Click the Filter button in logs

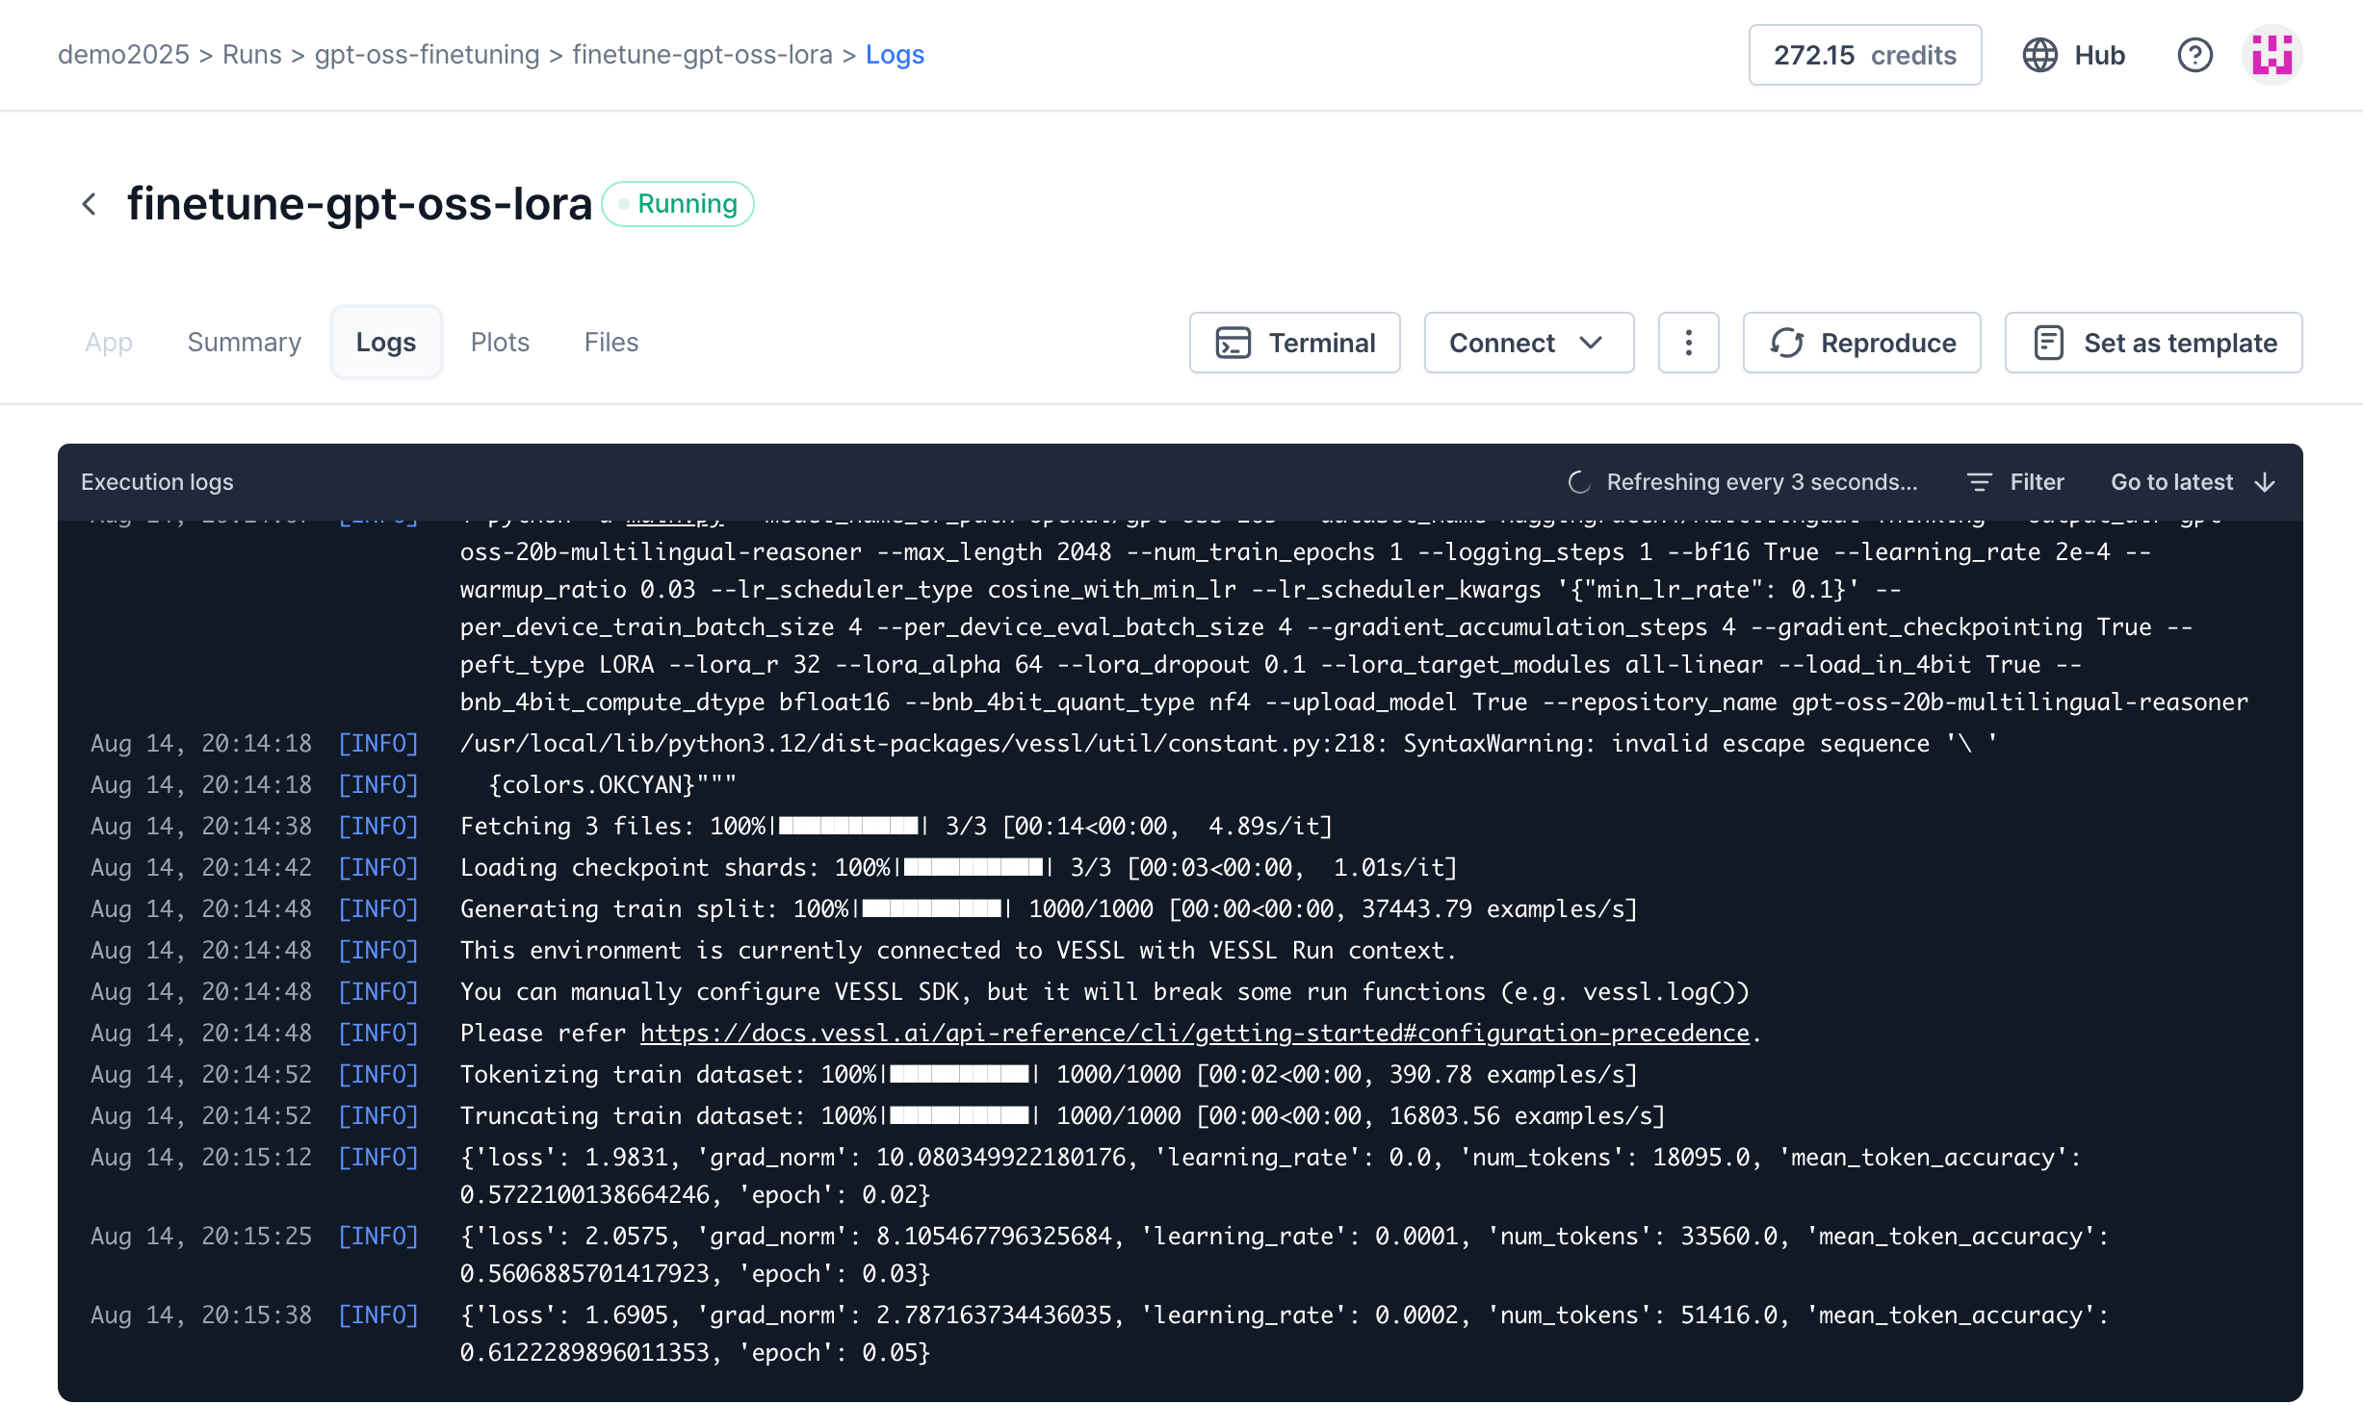pos(2016,482)
